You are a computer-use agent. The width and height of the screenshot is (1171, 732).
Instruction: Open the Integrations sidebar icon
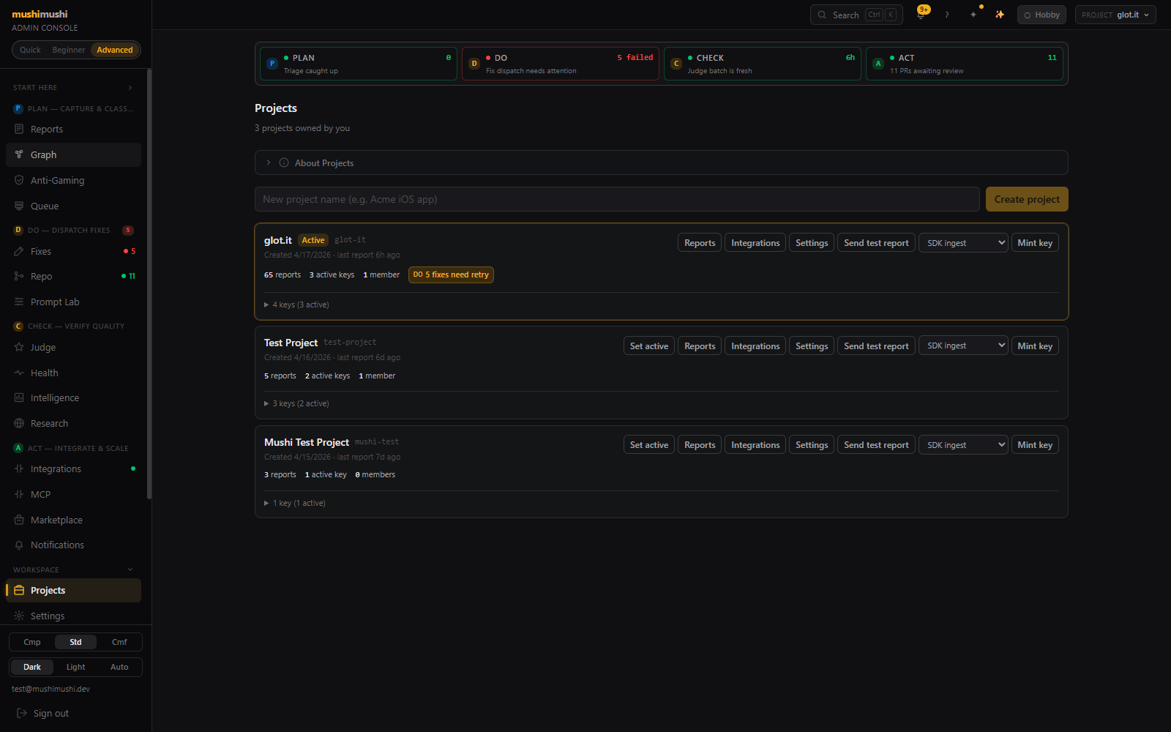(19, 468)
